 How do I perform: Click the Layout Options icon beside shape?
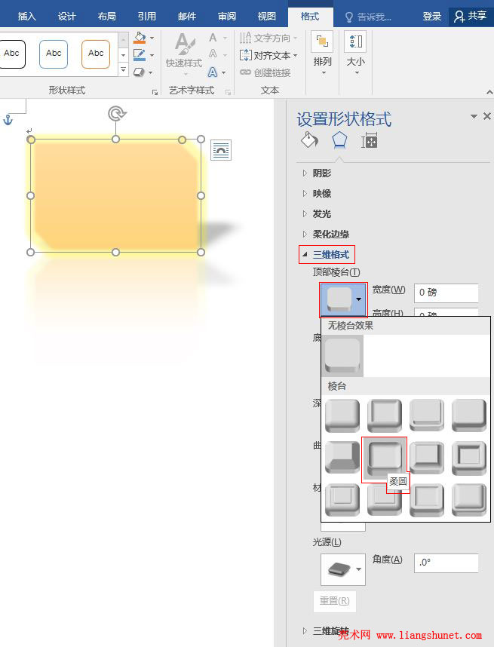click(x=221, y=150)
